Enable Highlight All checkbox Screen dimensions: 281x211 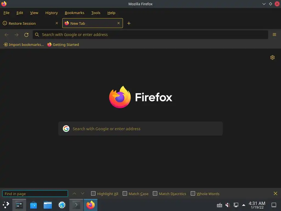point(93,193)
